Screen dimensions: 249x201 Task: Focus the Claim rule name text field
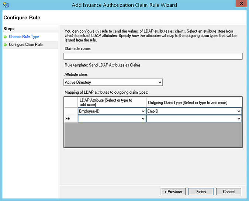coord(153,56)
